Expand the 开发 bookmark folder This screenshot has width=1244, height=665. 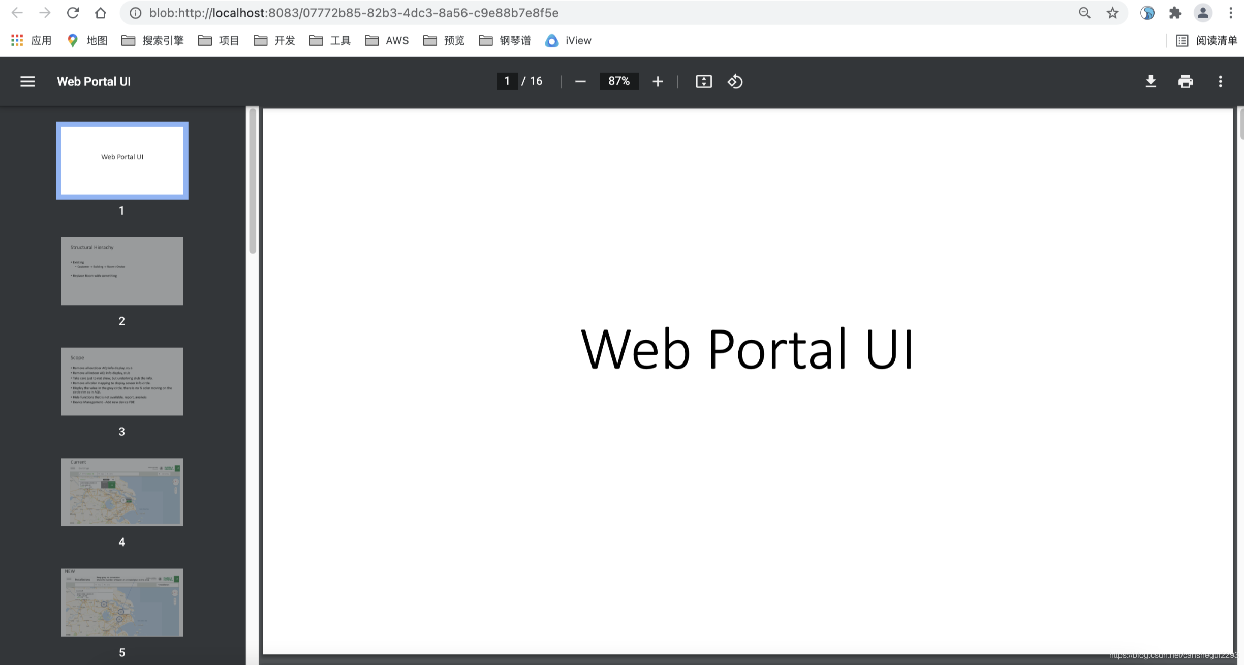(274, 40)
